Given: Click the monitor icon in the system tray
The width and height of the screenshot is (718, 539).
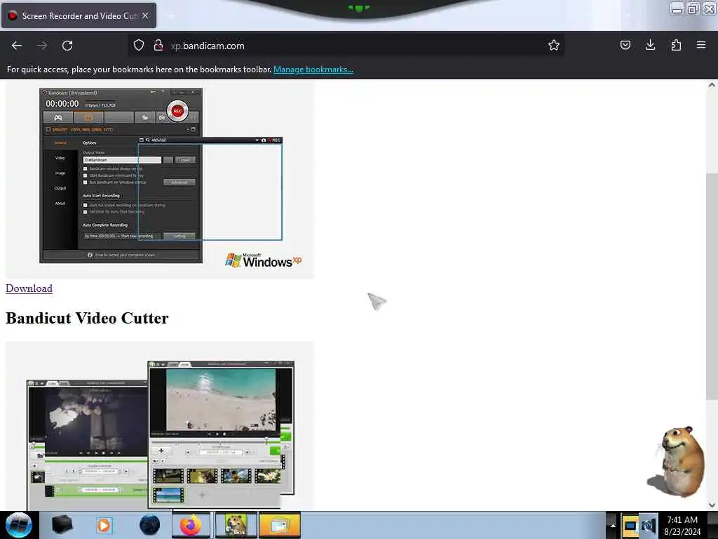Looking at the screenshot, I should [630, 525].
